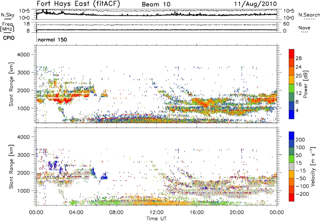This screenshot has height=221, width=320.
Task: Click the 'Freq. [MHz]' axis label
Action: tap(7, 27)
